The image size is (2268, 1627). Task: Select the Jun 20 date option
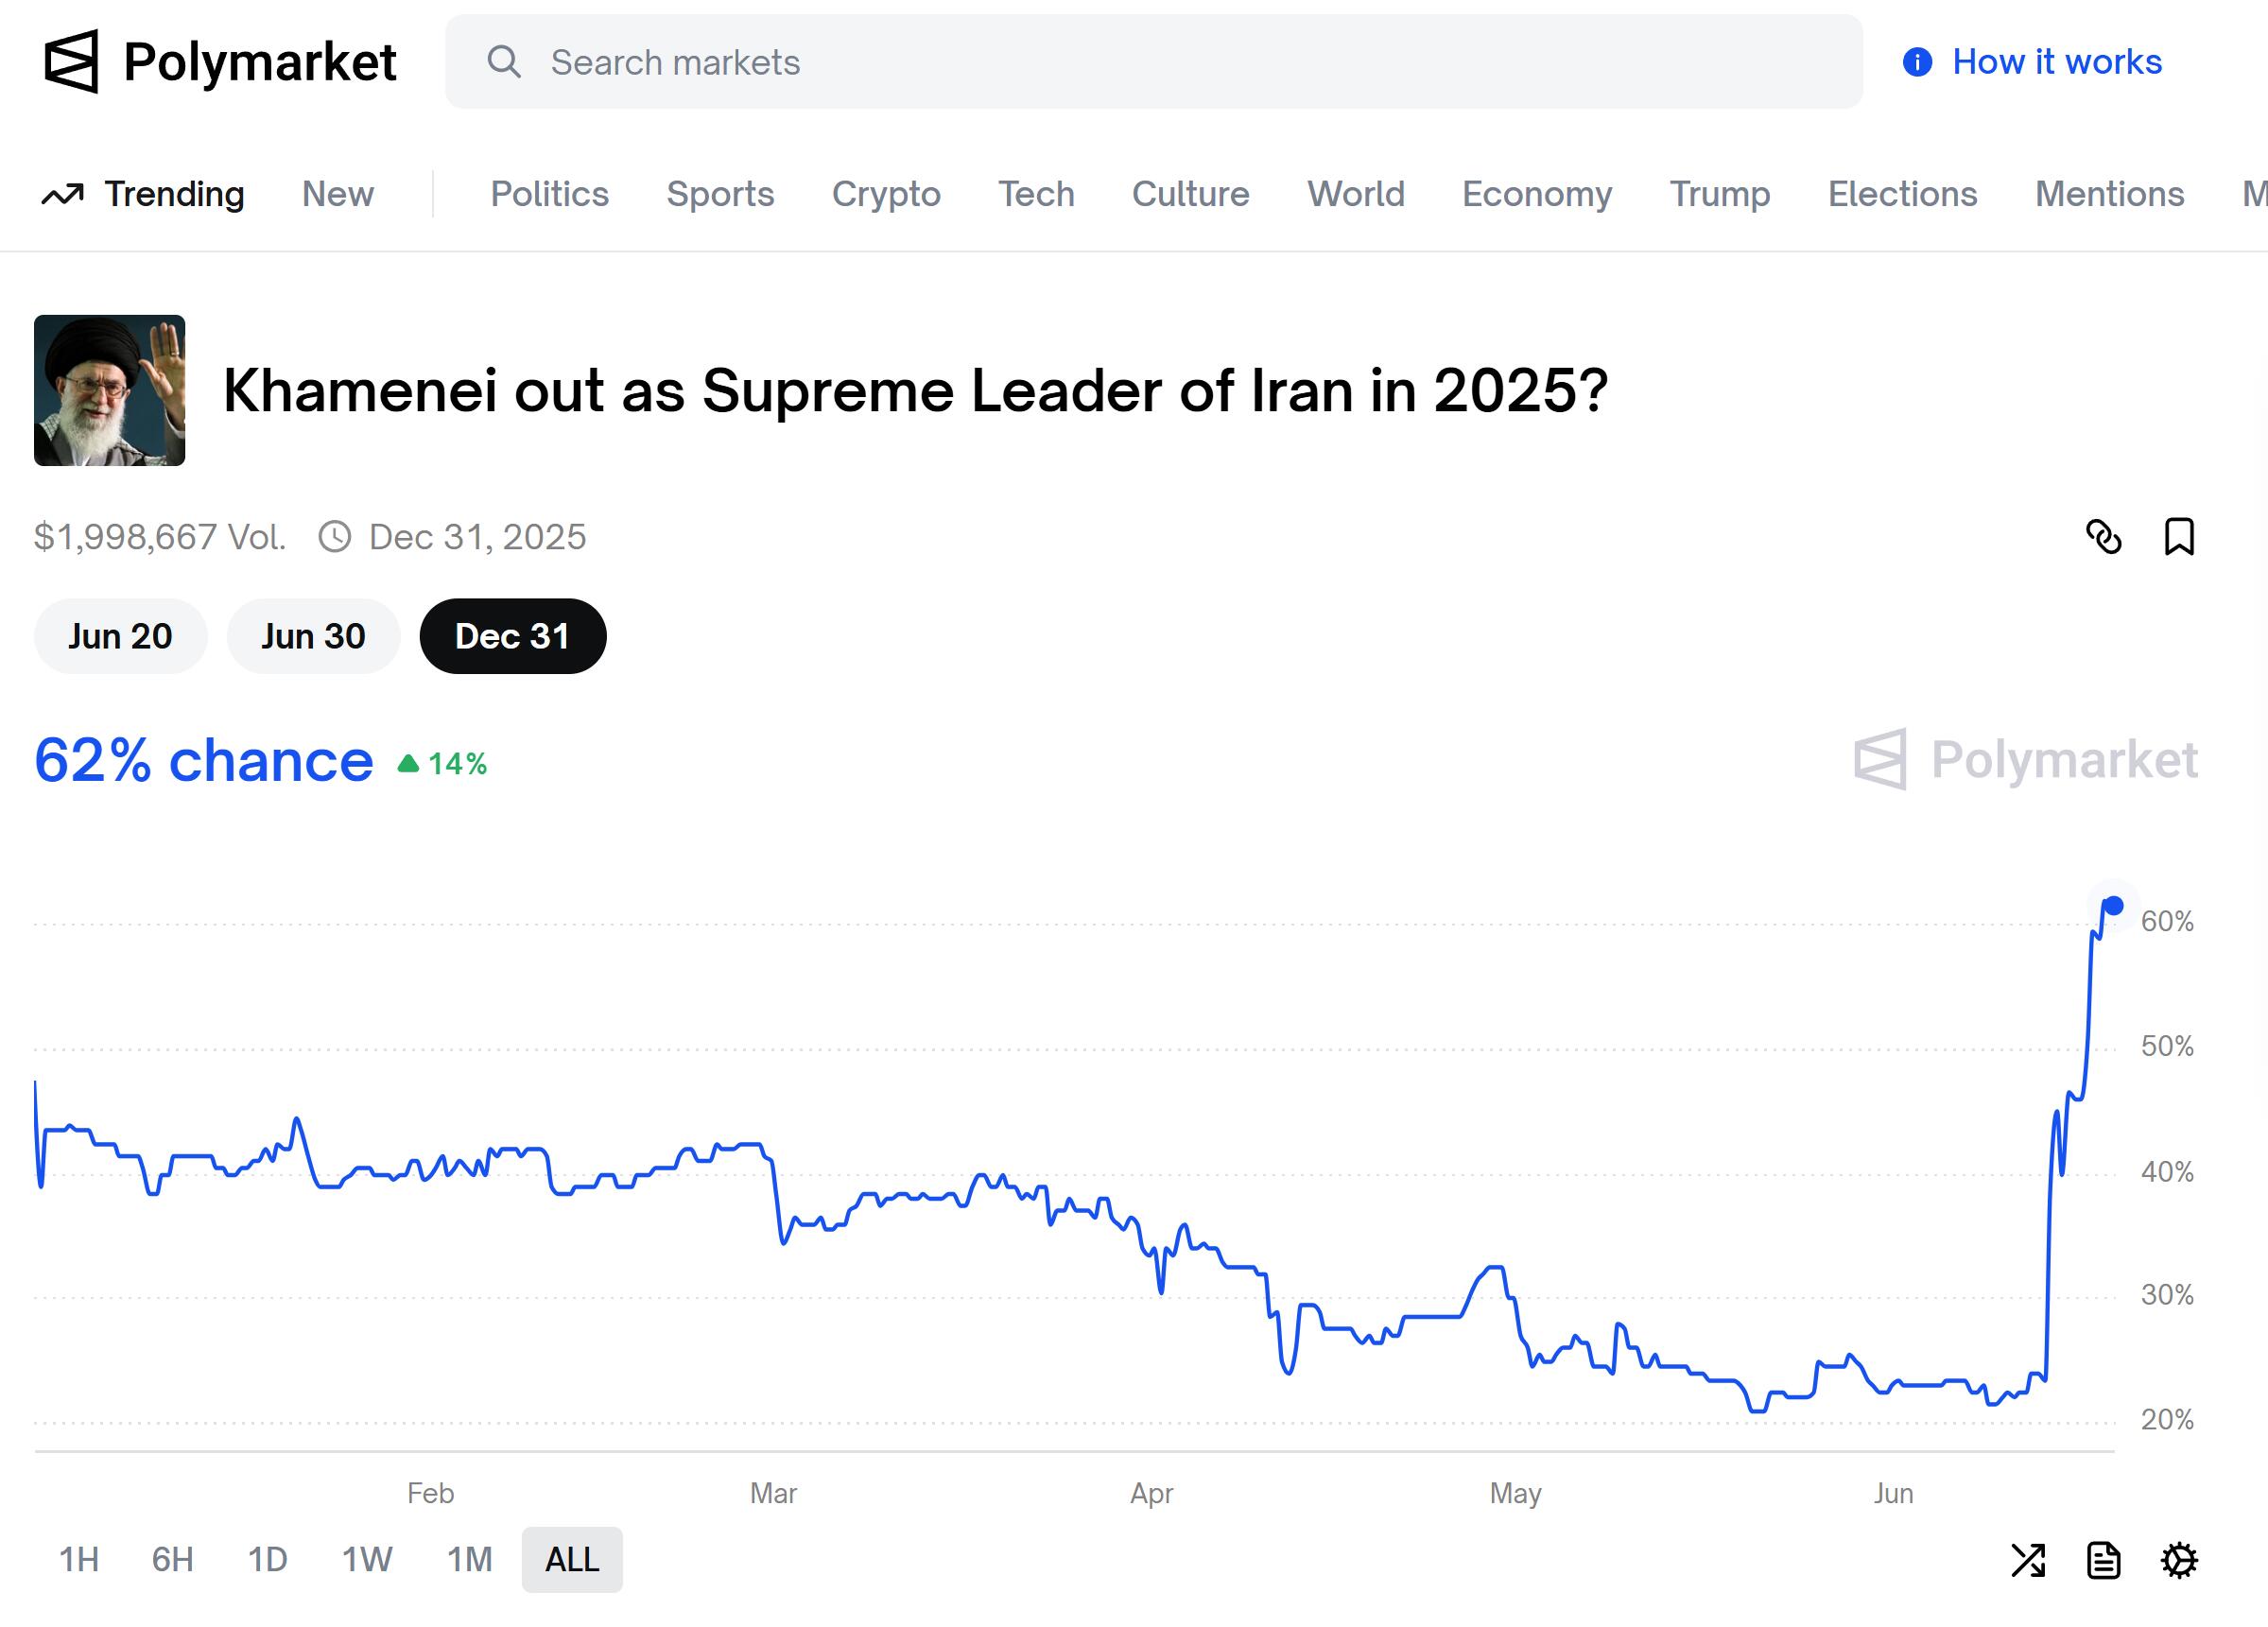coord(120,636)
